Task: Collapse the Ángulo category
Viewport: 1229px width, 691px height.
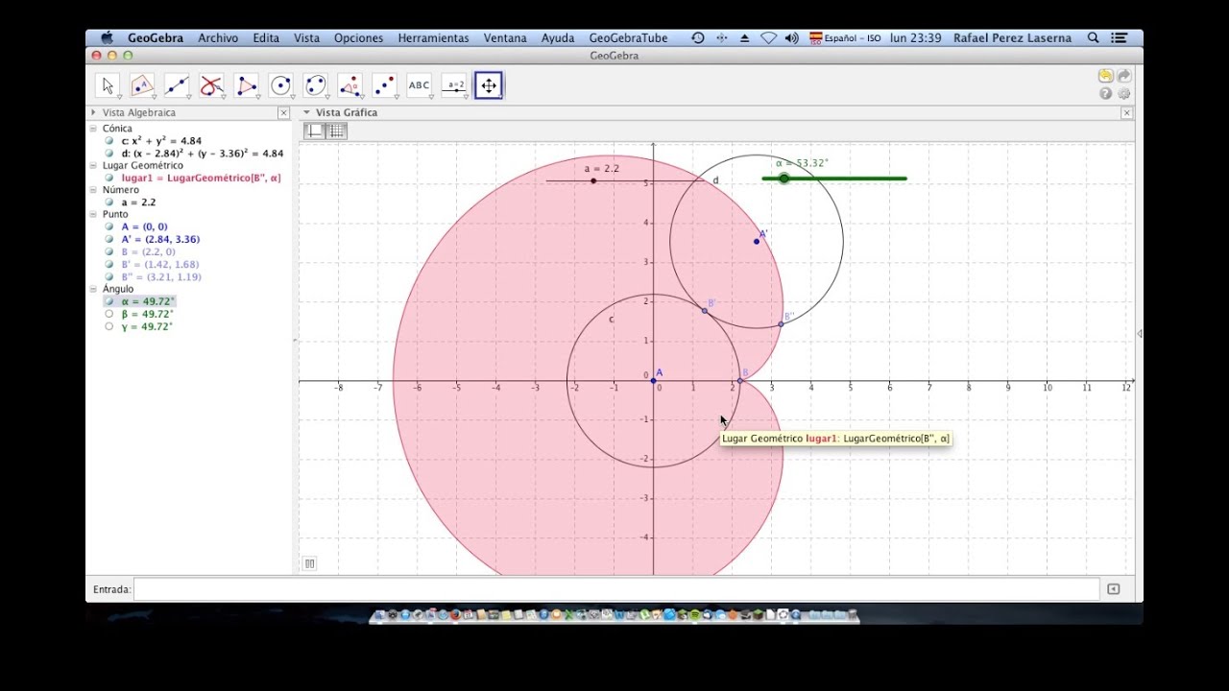Action: pos(93,289)
